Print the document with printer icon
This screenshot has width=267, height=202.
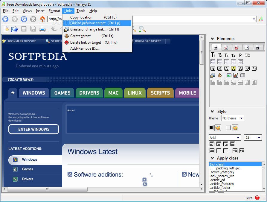42,29
